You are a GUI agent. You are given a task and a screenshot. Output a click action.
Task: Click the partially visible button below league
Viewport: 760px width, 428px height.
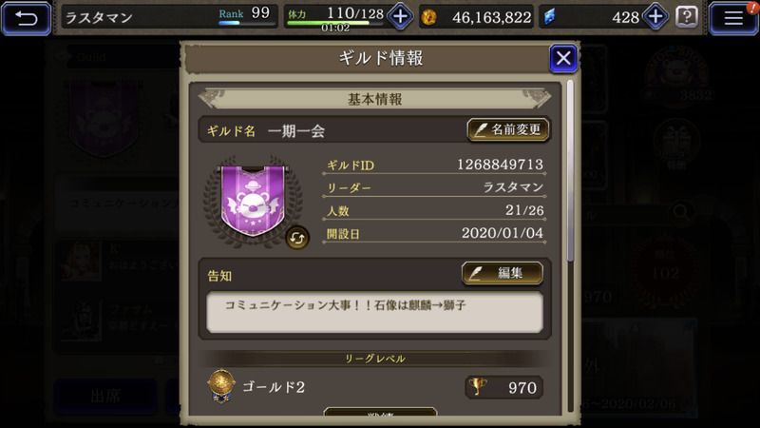[x=381, y=412]
